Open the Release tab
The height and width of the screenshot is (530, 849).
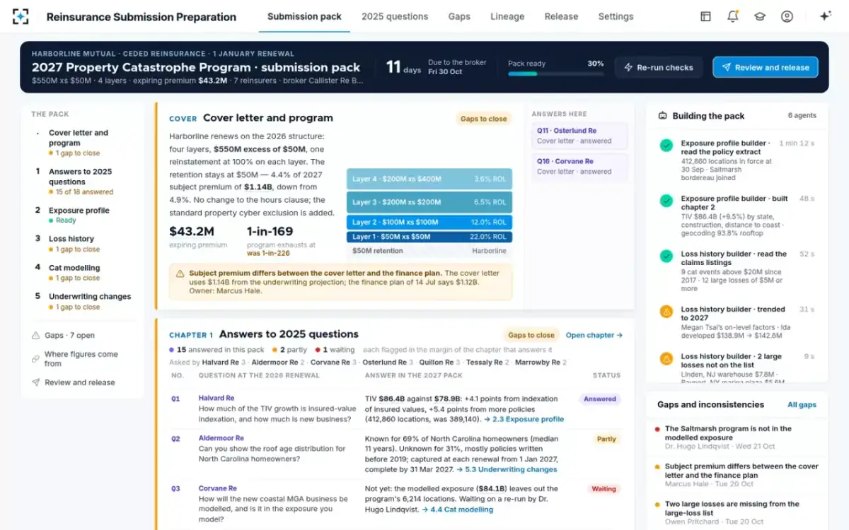[x=561, y=16]
